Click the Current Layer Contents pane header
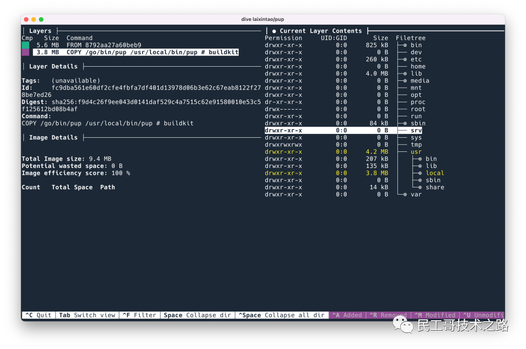This screenshot has width=526, height=349. (320, 31)
